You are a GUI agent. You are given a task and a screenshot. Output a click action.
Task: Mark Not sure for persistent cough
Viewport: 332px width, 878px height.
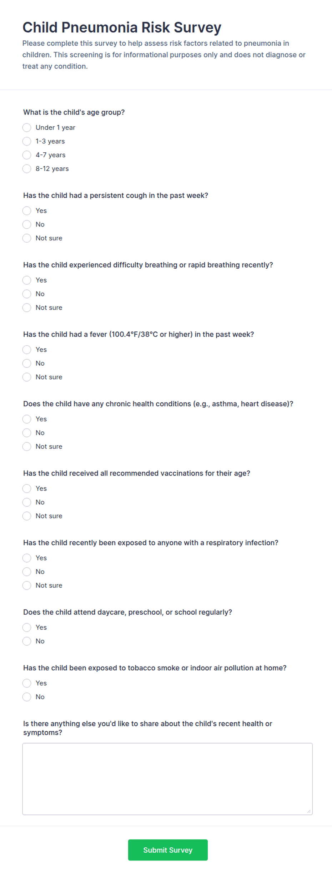coord(27,238)
